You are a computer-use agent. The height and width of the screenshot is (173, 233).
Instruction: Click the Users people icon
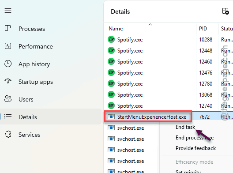(x=8, y=99)
